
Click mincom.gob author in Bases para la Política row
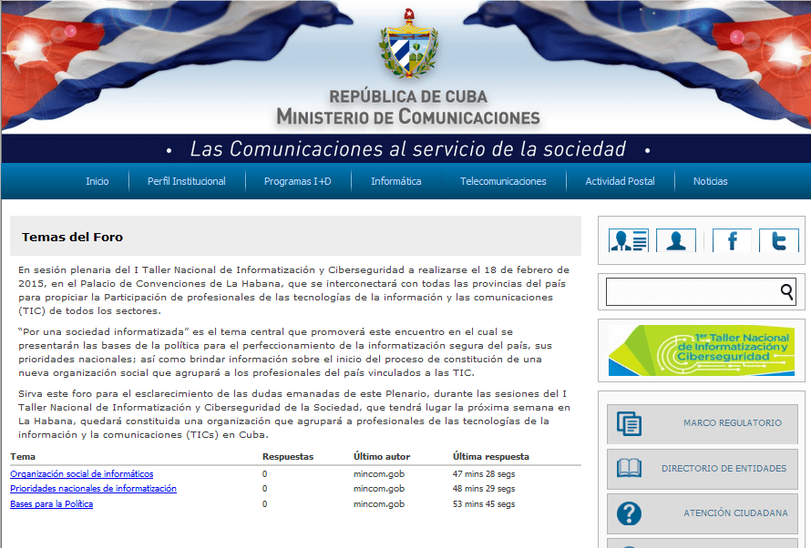tap(379, 504)
